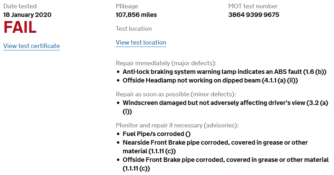Click the MOT test number label
This screenshot has width=334, height=175.
[x=253, y=6]
